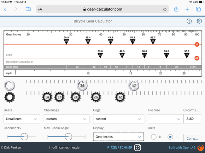Expand the Gears Derailleurs dropdown

point(22,119)
